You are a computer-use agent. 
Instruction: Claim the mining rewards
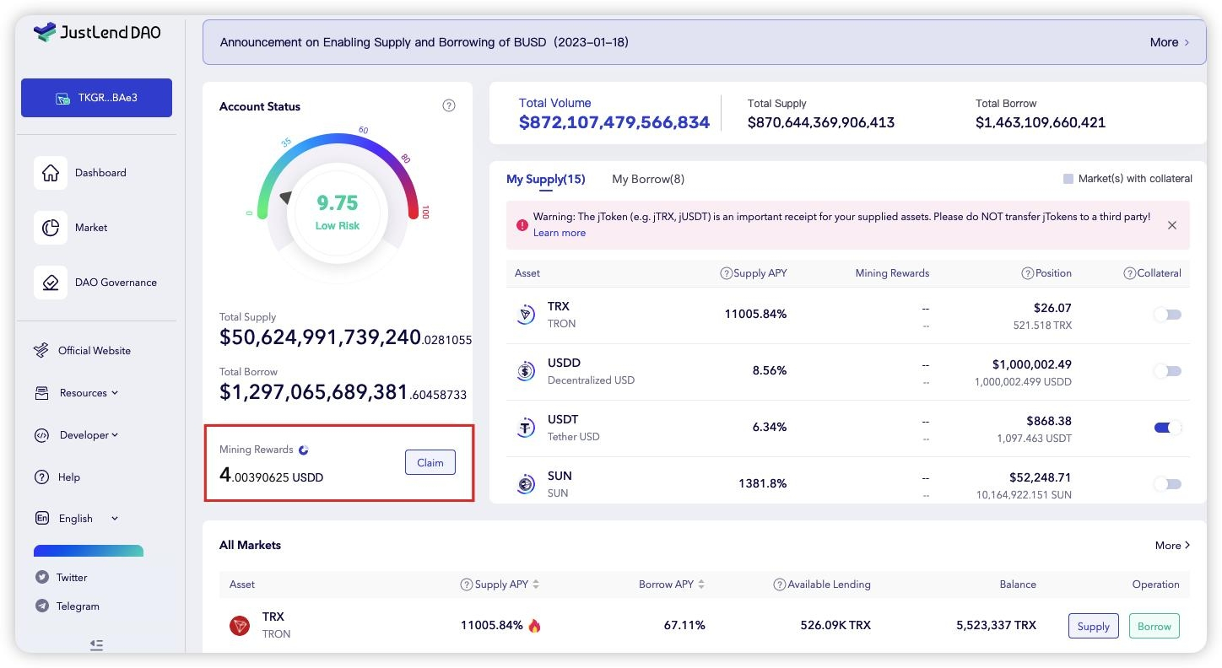pos(430,462)
